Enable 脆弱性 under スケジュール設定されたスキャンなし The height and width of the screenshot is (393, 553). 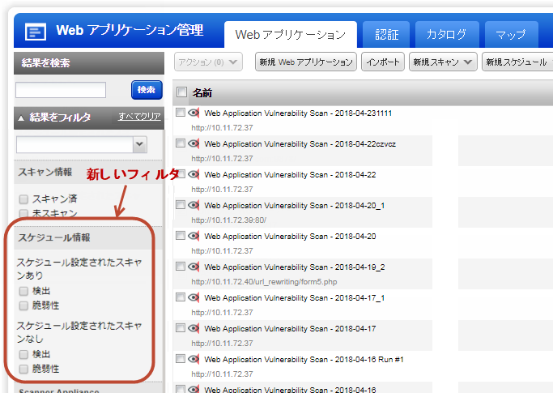pos(23,369)
